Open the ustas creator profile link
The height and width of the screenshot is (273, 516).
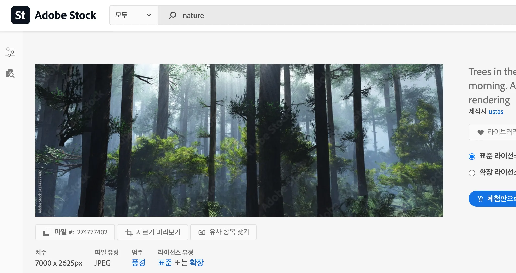click(x=496, y=112)
